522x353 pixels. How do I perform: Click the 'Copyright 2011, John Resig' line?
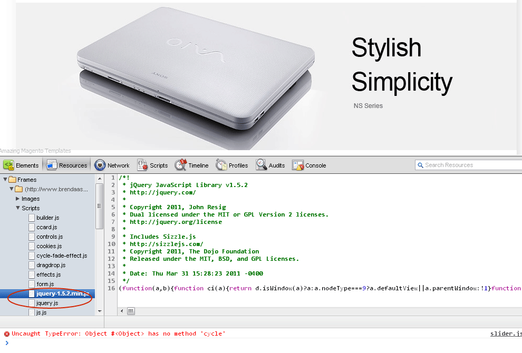[x=178, y=207]
